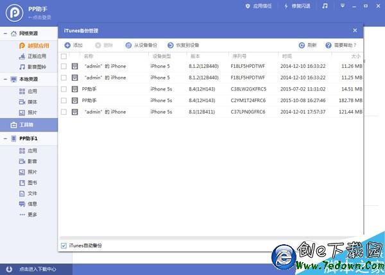
Task: Uncheck the iTunes自动备份 checkbox
Action: click(64, 246)
